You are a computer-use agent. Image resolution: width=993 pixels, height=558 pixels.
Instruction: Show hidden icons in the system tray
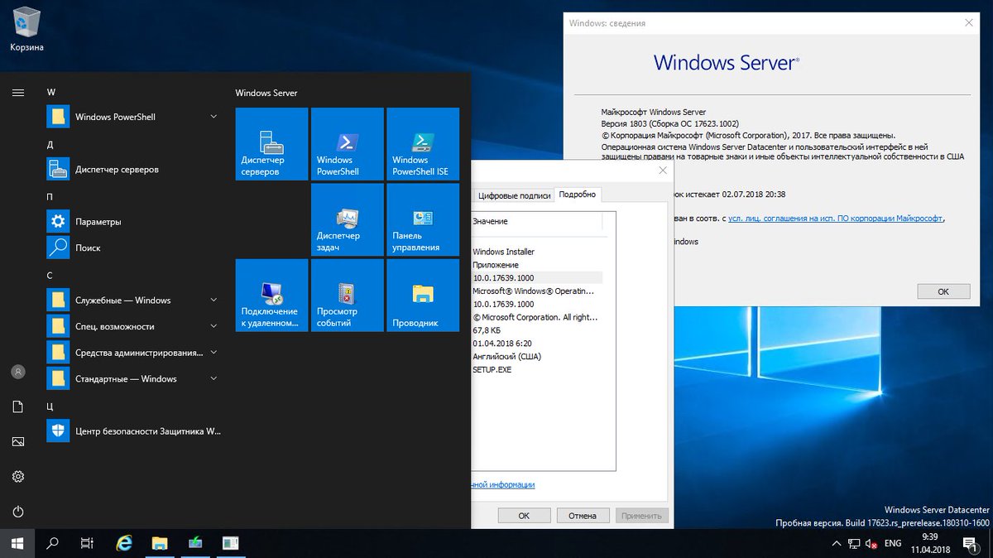point(837,543)
